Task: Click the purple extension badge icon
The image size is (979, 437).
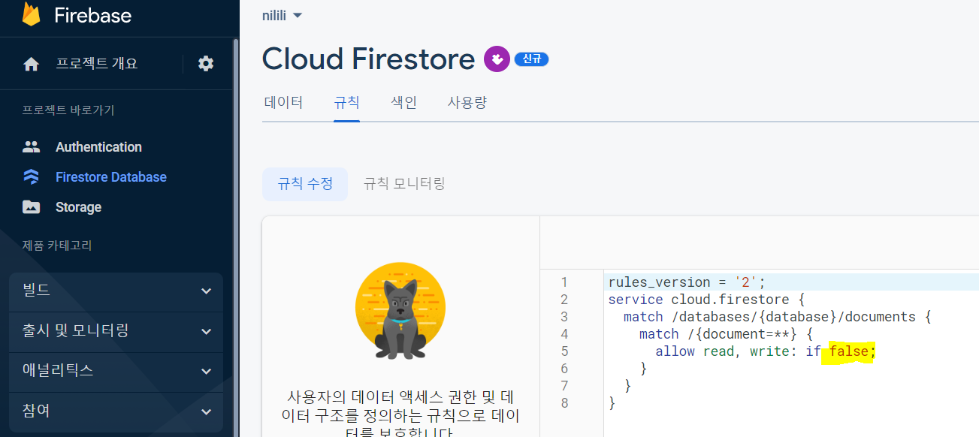Action: [x=497, y=59]
